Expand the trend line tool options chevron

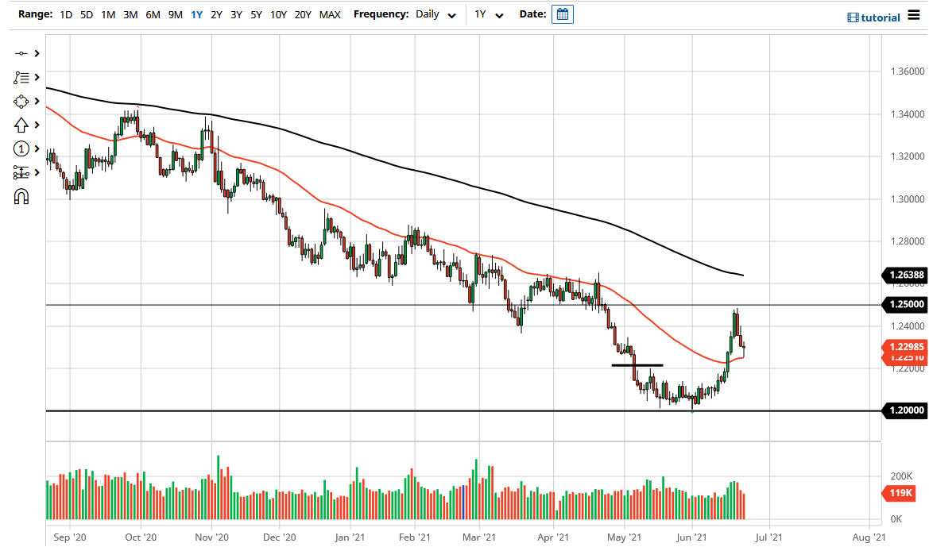coord(35,53)
